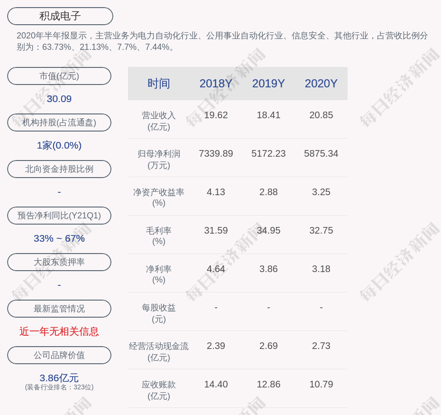The width and height of the screenshot is (441, 415).
Task: Click the 机构持股(占流通盘) pill
Action: point(59,123)
